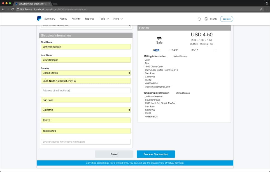Click the browser reload icon
270x172 pixels.
[13, 9]
